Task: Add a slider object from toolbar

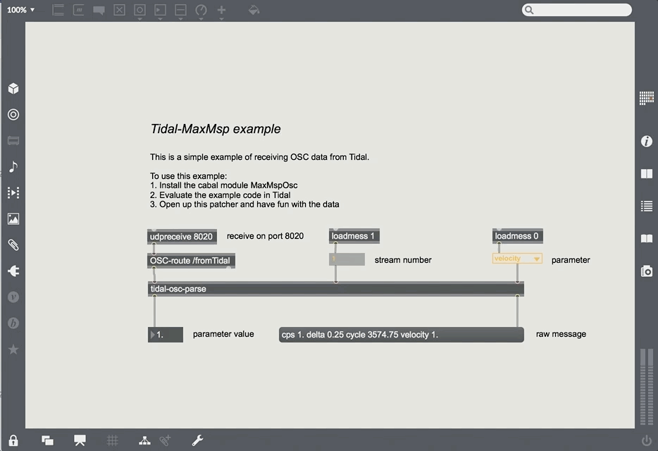Action: pos(180,10)
